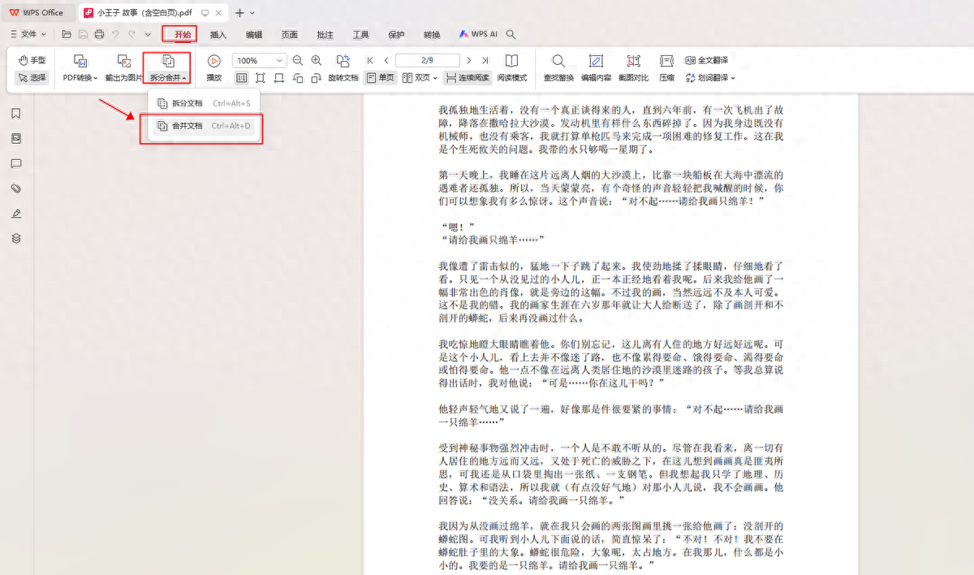This screenshot has height=575, width=974.
Task: Open the 文件 file menu
Action: point(28,34)
